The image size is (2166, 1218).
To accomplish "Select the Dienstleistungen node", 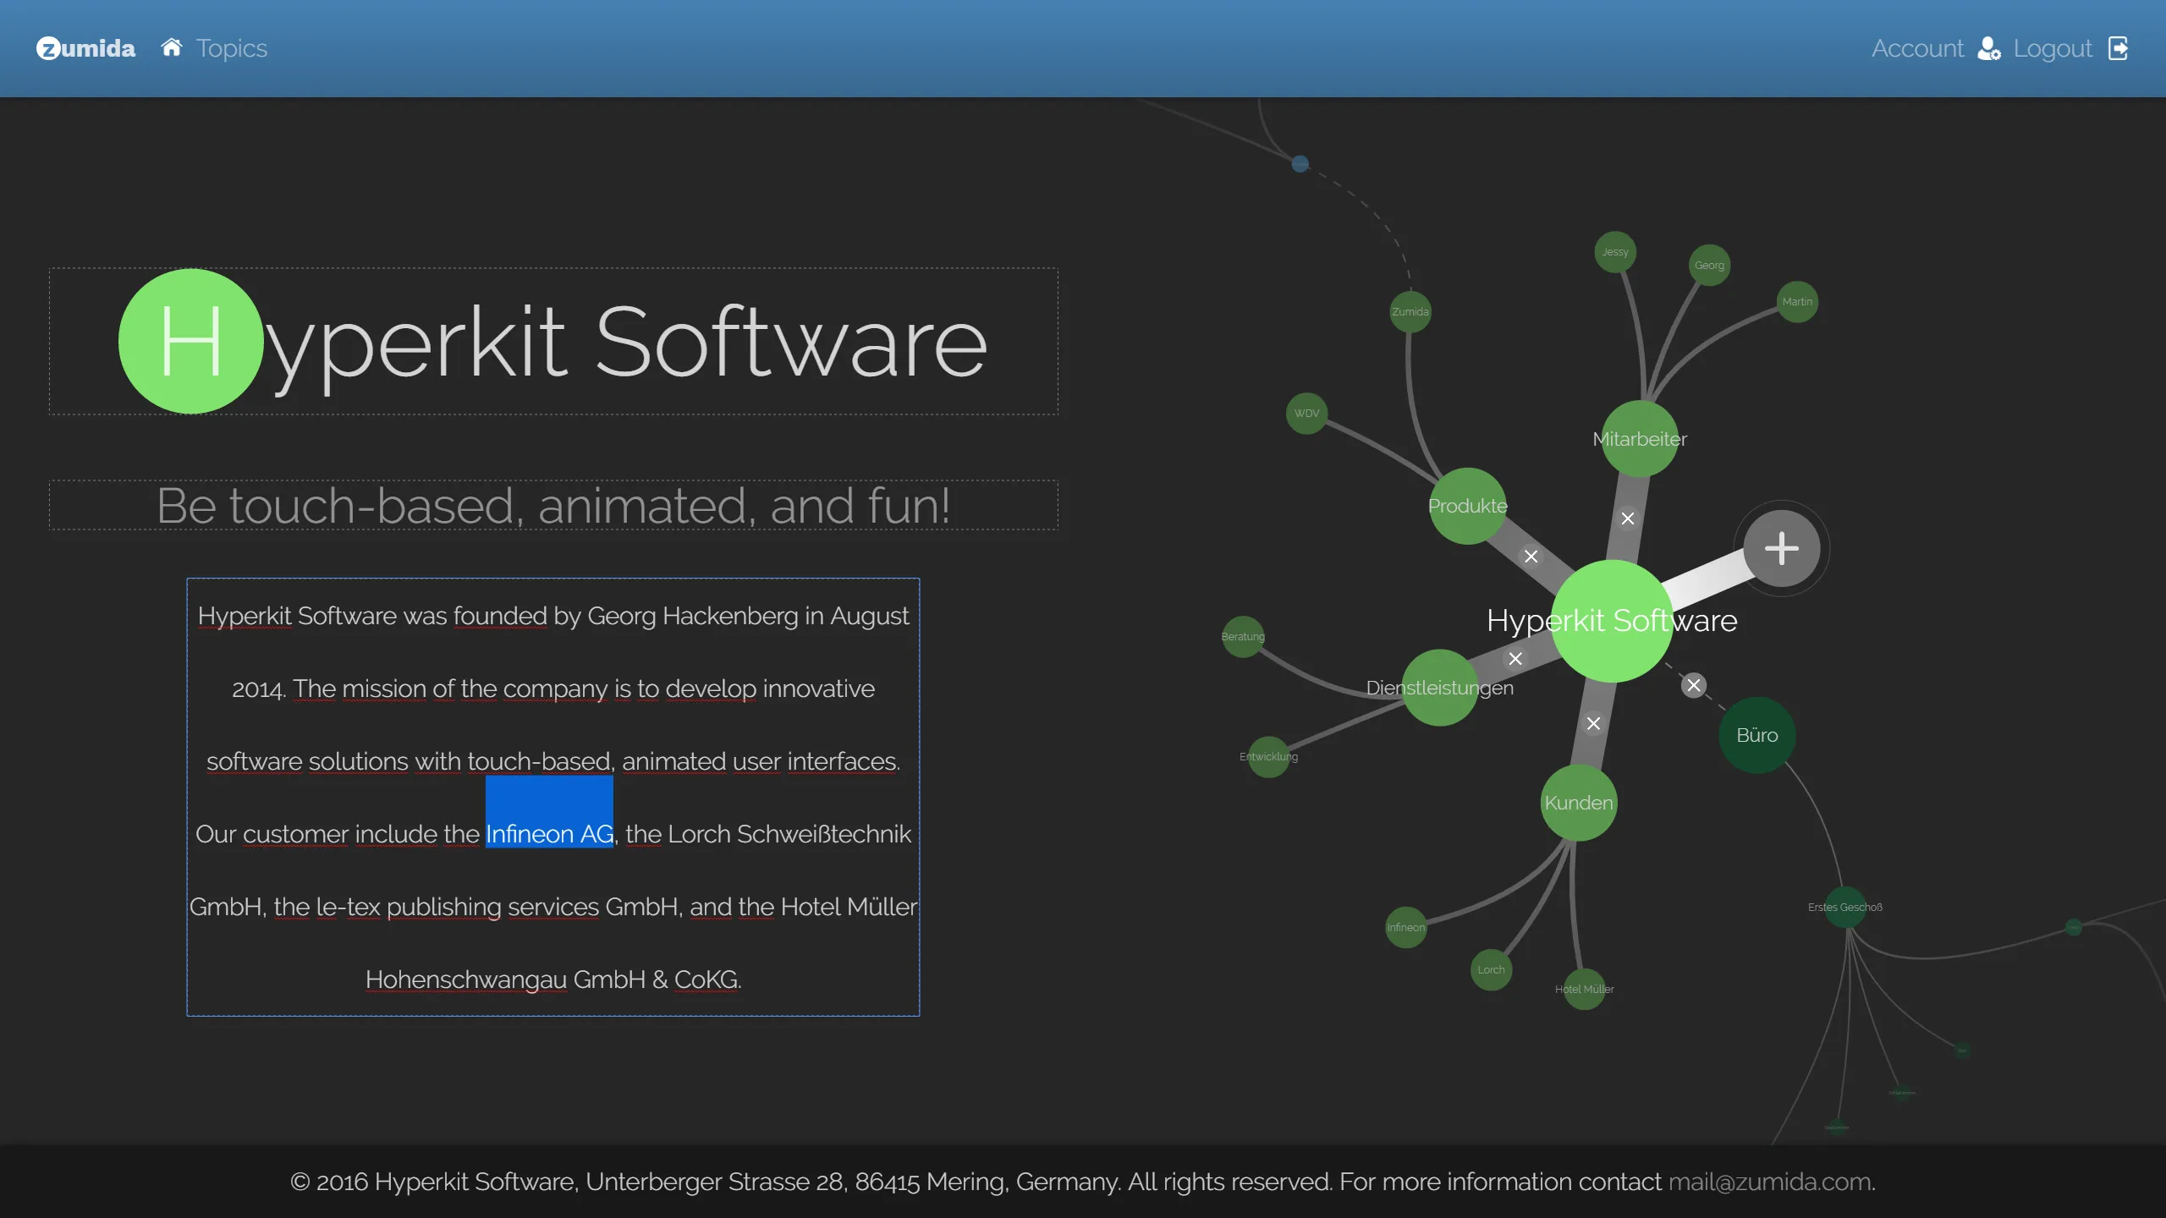I will click(1440, 688).
